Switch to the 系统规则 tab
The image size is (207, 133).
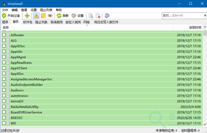tap(56, 22)
